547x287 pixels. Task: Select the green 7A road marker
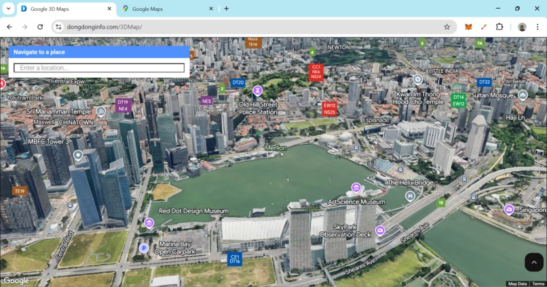point(480,43)
